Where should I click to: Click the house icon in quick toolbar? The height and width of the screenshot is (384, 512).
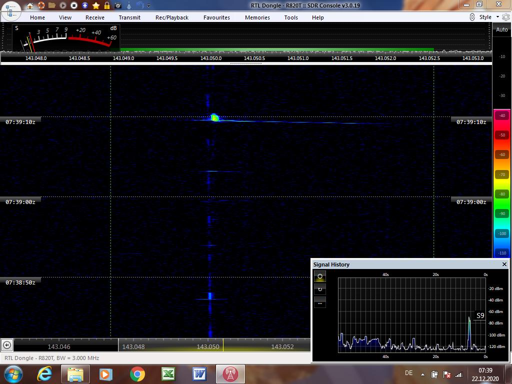(x=29, y=5)
